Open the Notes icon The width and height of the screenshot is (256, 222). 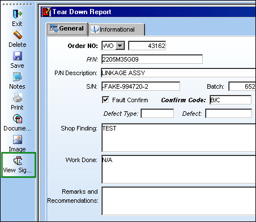pos(18,77)
